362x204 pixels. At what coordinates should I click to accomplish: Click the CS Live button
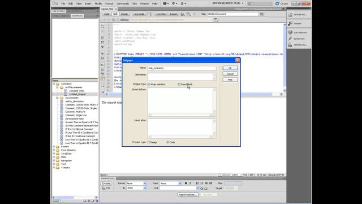tap(282, 3)
